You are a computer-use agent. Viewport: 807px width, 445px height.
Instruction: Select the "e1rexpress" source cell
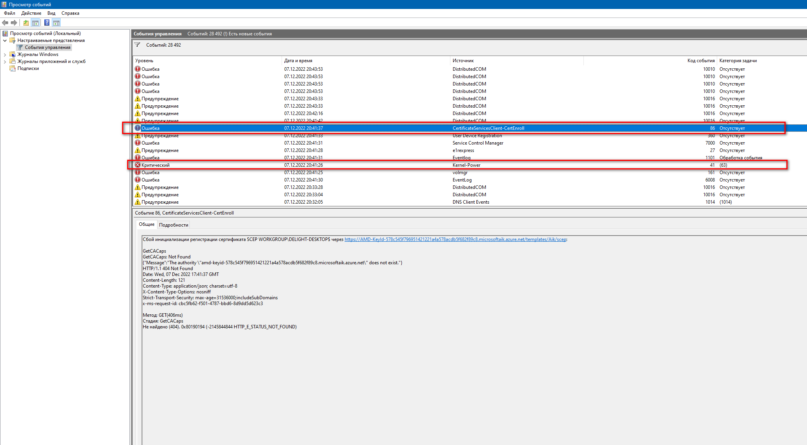click(463, 150)
